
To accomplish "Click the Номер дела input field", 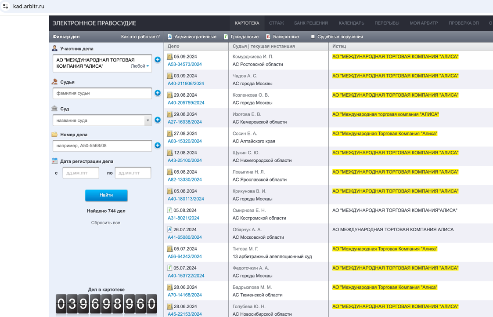I will (x=102, y=146).
